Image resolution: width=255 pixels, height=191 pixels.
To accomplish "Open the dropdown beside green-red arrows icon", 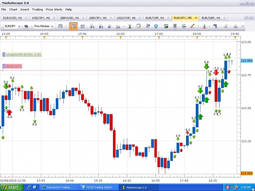I will [209, 26].
